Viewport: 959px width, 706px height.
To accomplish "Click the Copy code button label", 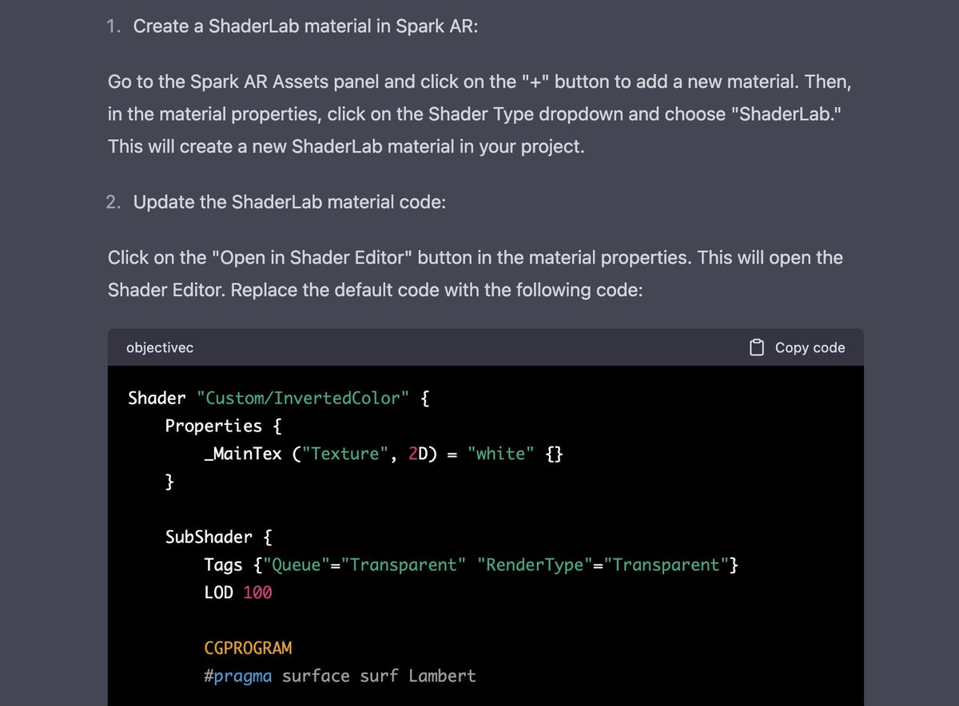I will (x=810, y=347).
